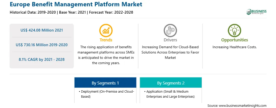Click the orange Trends chart icon
Screen dimensions: 276x108
pos(106,30)
